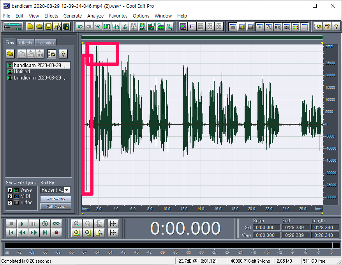The width and height of the screenshot is (342, 265).
Task: Start recording with red Record button
Action: pos(56,233)
